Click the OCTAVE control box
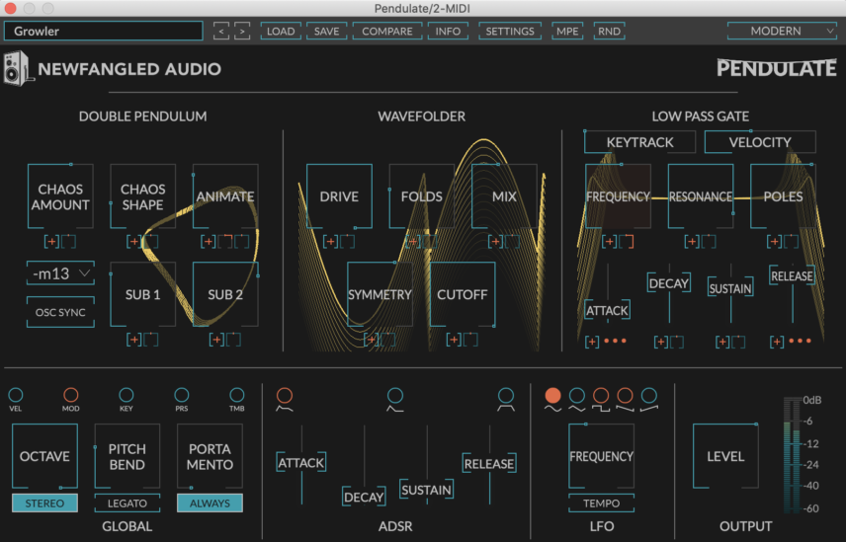This screenshot has height=542, width=846. click(44, 456)
